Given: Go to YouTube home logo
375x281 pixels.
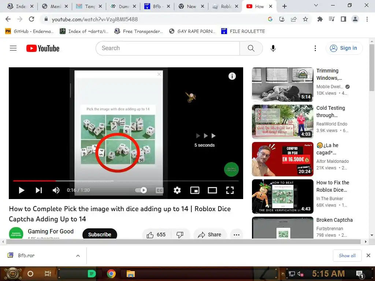Looking at the screenshot, I should pyautogui.click(x=43, y=48).
